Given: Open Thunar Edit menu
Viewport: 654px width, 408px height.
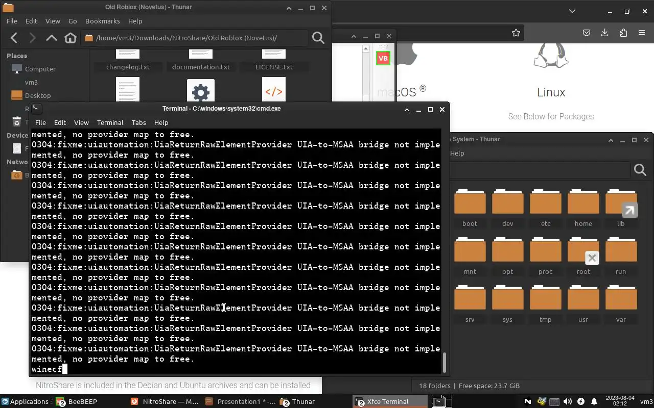Looking at the screenshot, I should pyautogui.click(x=31, y=21).
